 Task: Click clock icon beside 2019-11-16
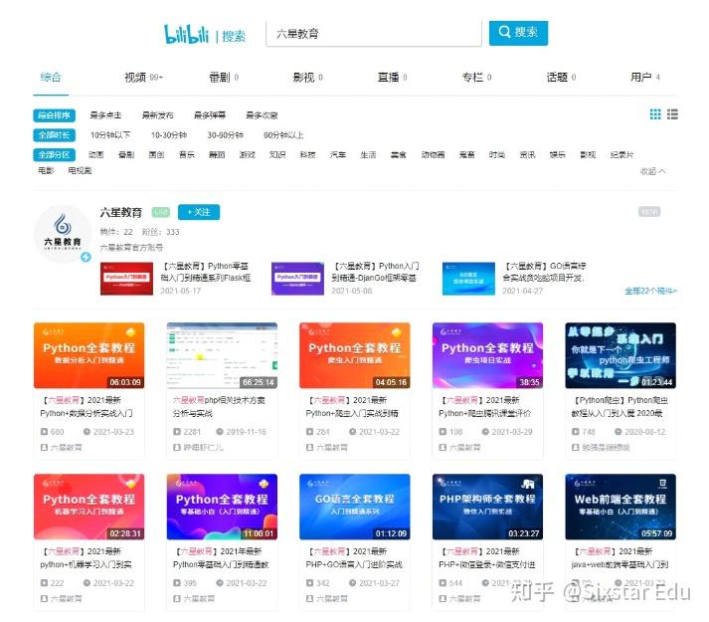[220, 432]
